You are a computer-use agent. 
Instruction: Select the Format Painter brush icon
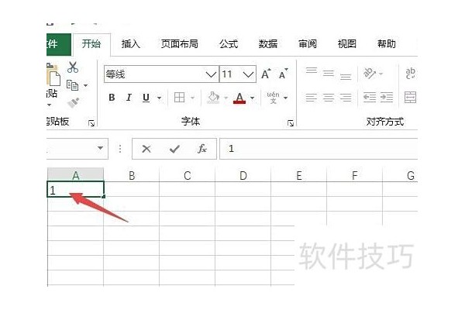tap(73, 102)
